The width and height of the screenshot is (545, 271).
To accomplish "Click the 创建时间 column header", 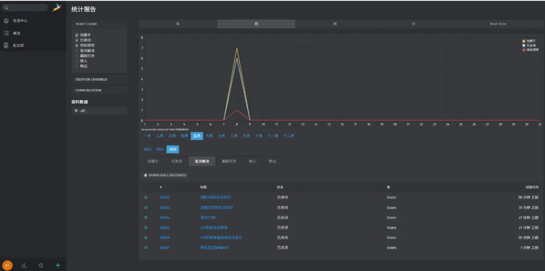I will tap(532, 187).
